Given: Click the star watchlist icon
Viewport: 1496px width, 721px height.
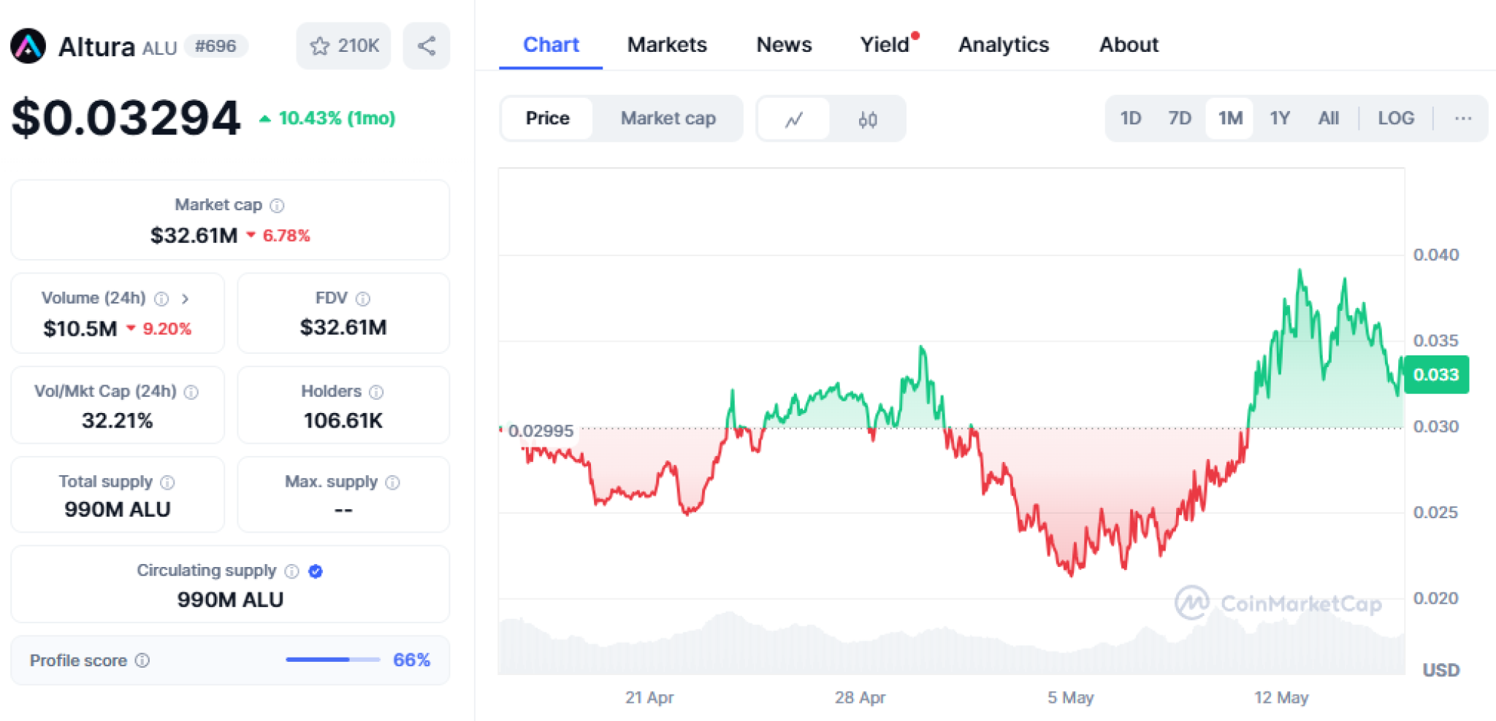Looking at the screenshot, I should (320, 45).
